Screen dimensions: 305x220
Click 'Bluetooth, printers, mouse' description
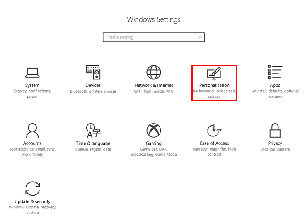(93, 91)
